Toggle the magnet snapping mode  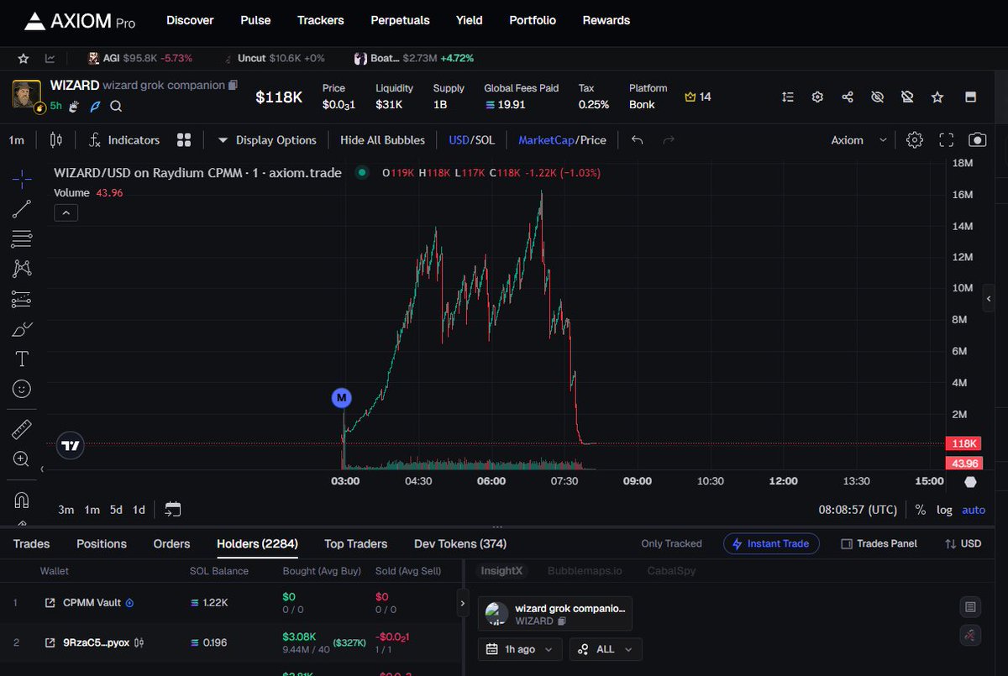point(22,500)
